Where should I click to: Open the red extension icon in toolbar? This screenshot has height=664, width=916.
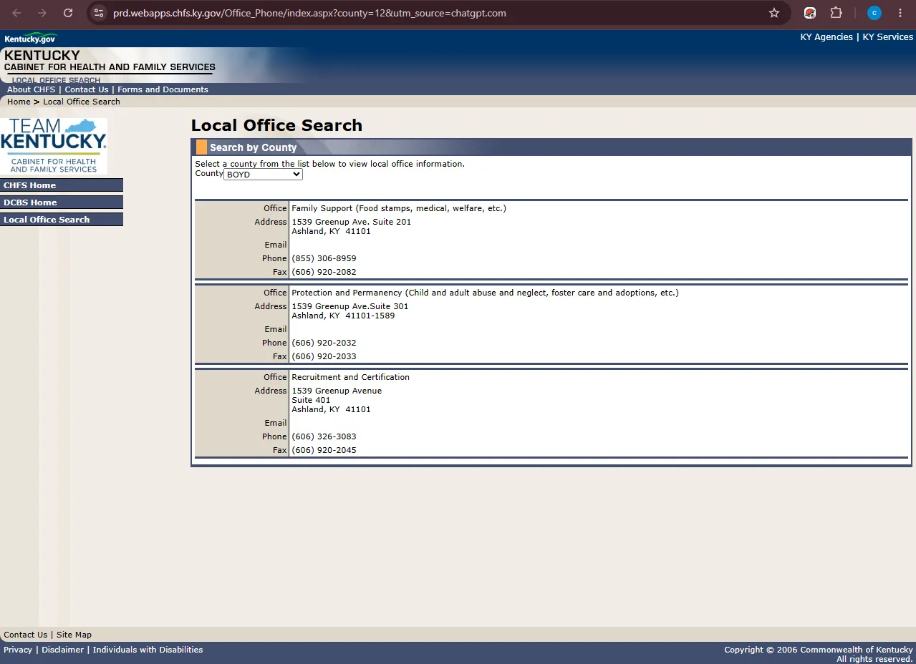(810, 13)
